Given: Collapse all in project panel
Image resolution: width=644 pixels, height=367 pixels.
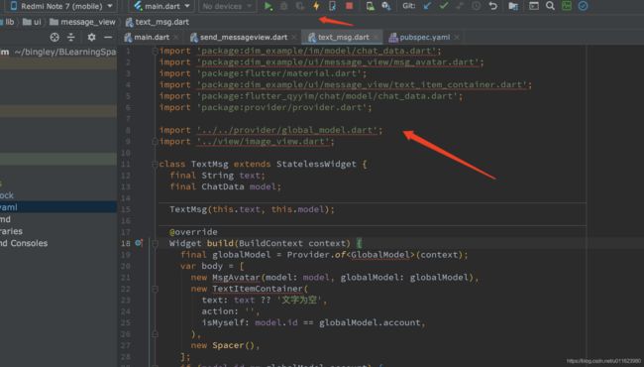Looking at the screenshot, I should pos(71,38).
